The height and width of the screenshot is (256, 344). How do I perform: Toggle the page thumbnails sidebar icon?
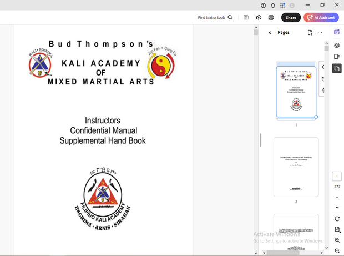pyautogui.click(x=337, y=68)
